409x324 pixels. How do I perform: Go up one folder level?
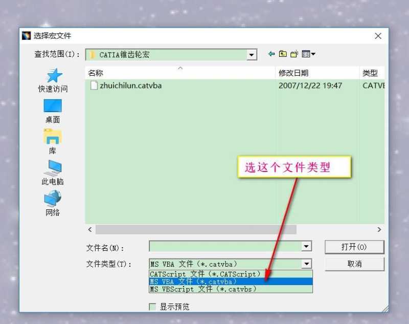coord(282,54)
